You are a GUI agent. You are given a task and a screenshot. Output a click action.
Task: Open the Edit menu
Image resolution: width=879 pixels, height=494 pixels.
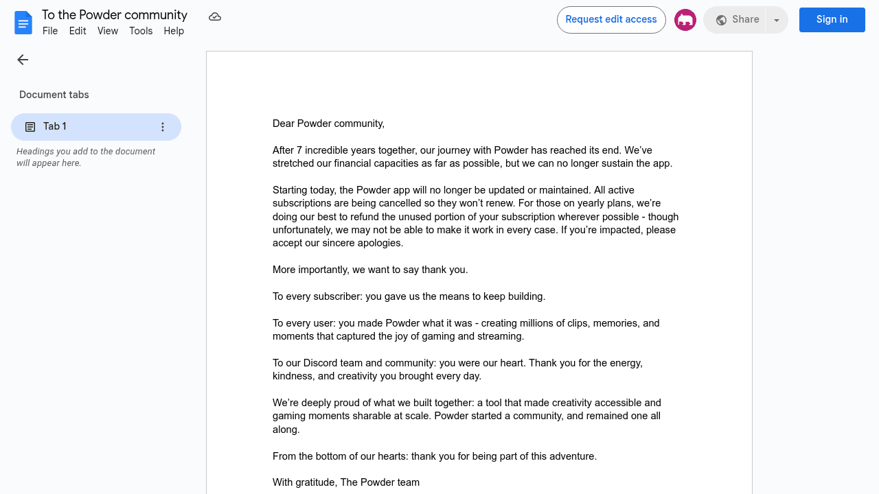78,31
